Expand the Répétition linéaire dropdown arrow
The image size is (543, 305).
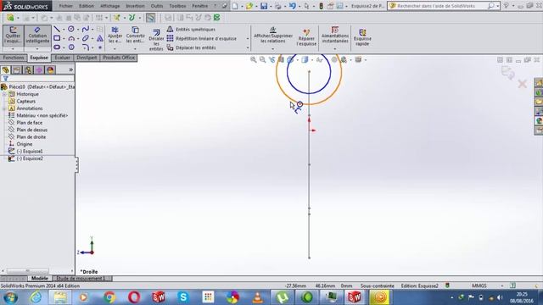click(x=248, y=39)
